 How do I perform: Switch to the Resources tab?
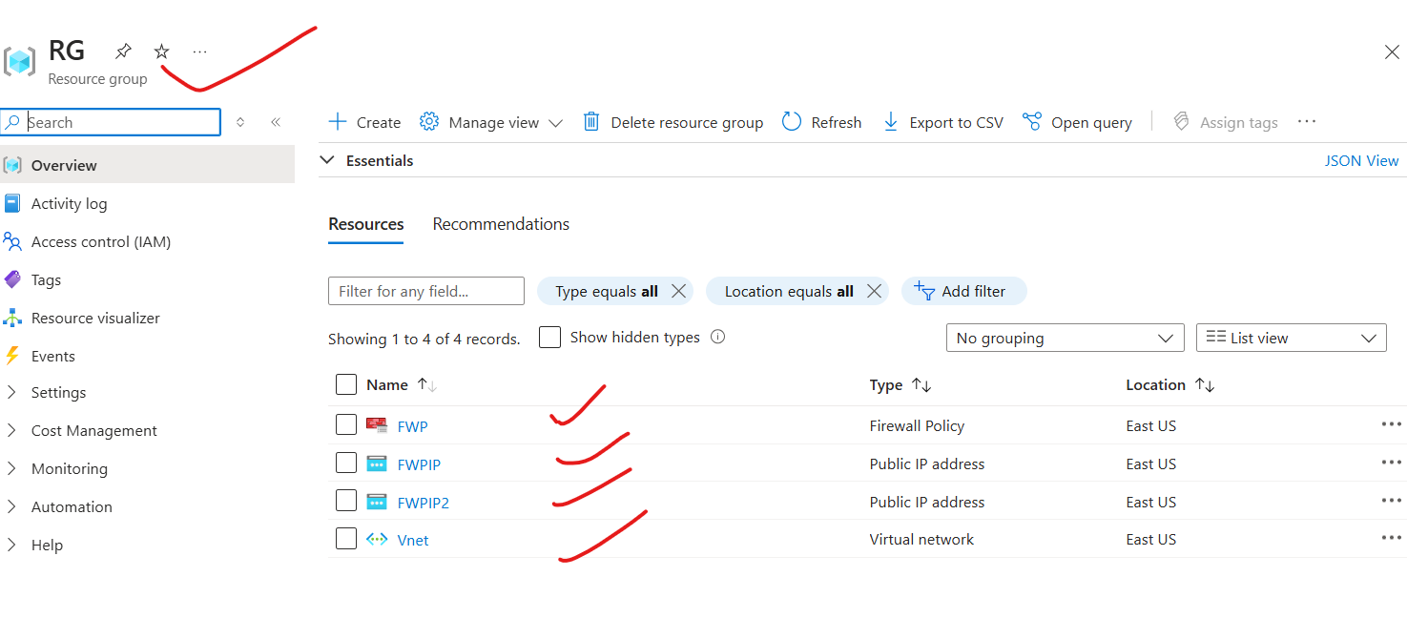[366, 224]
